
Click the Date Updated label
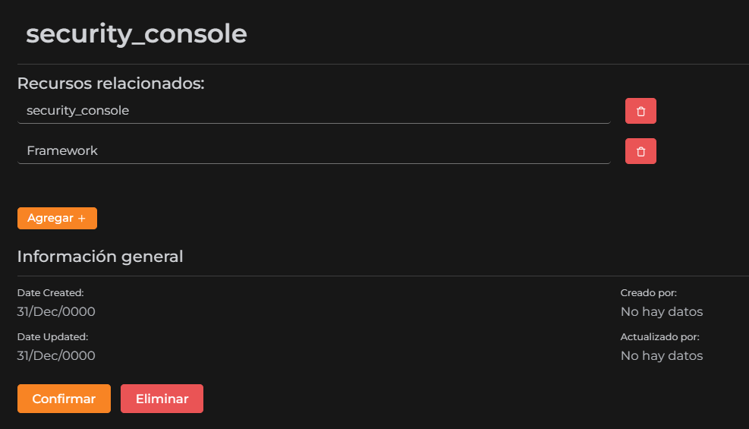(x=52, y=336)
